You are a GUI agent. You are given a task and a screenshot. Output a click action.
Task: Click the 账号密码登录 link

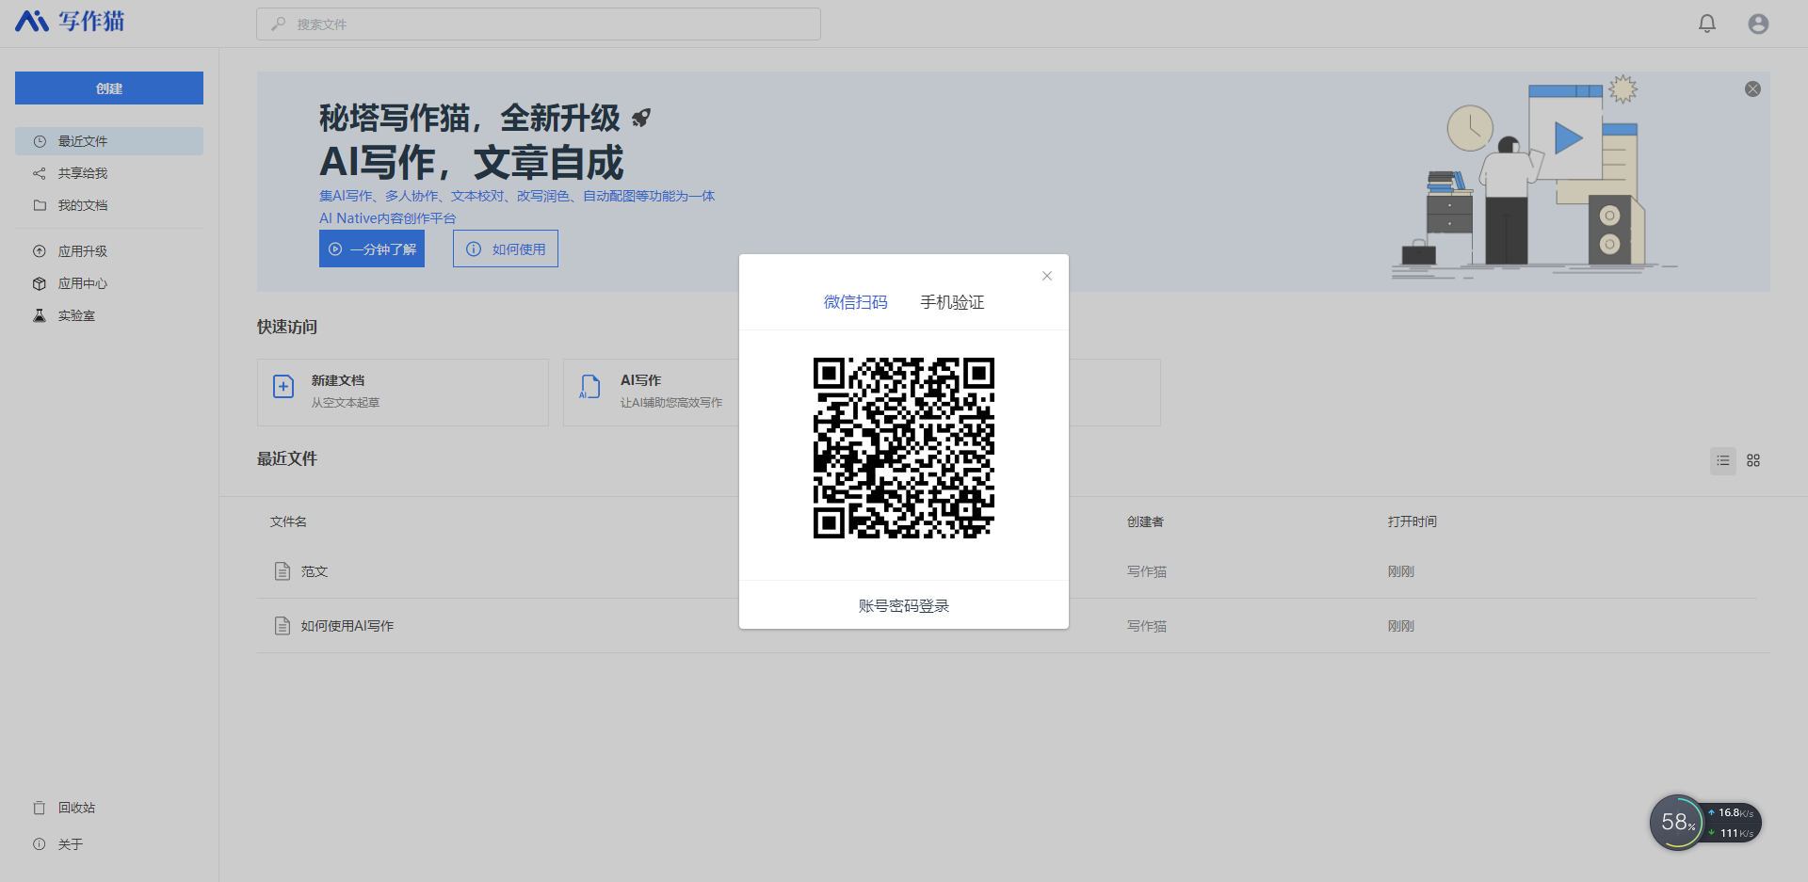[904, 606]
